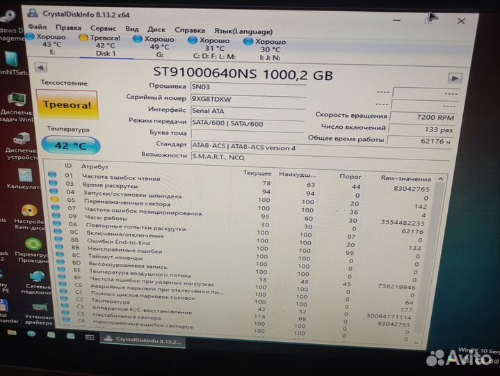This screenshot has width=500, height=376.
Task: Click the transfer mode field SATA/600
Action: click(x=248, y=124)
